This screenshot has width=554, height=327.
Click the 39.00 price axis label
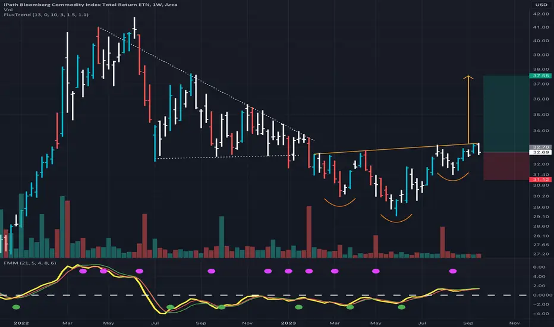[x=541, y=55]
